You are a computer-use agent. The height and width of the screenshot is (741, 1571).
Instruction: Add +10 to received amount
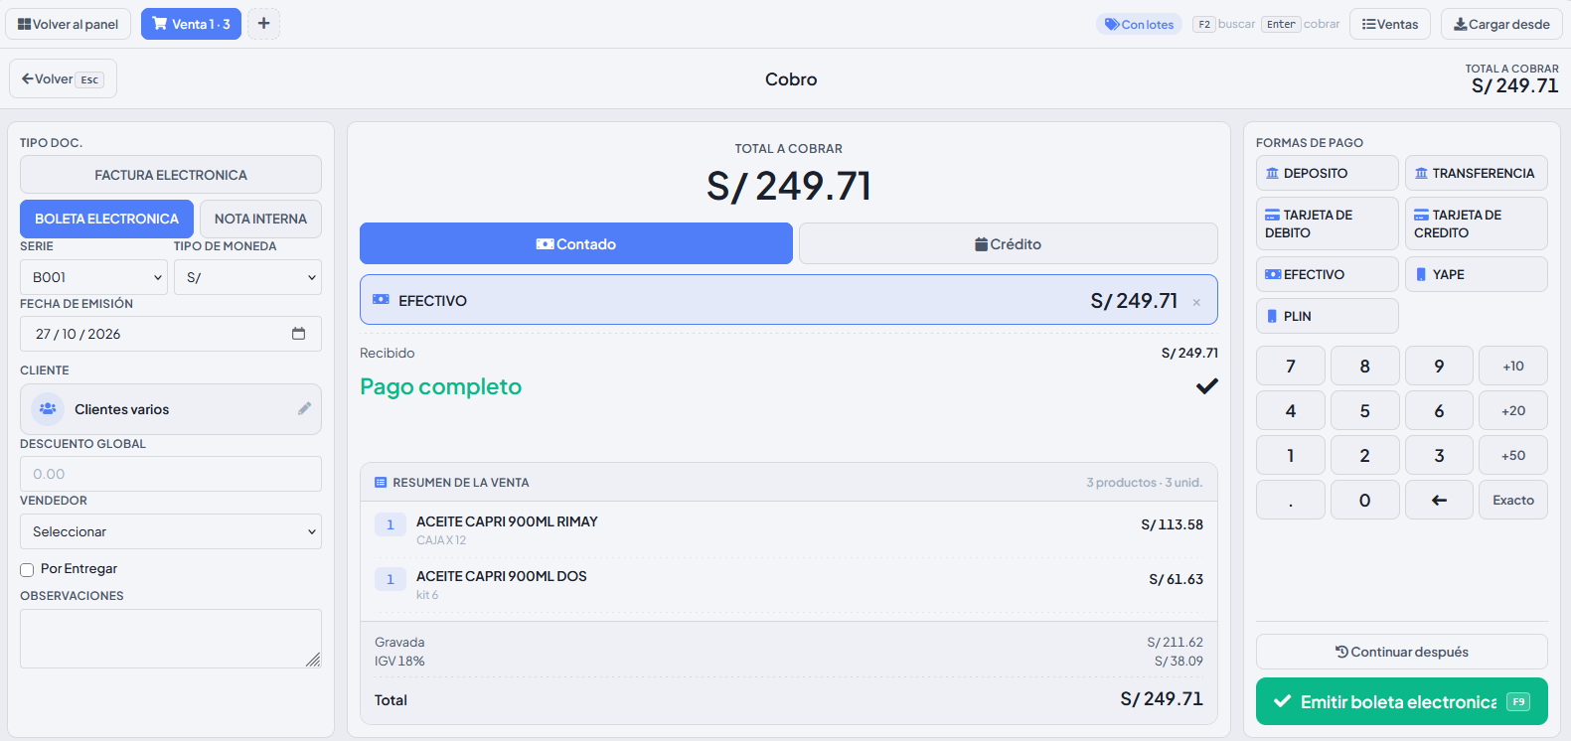(1513, 366)
